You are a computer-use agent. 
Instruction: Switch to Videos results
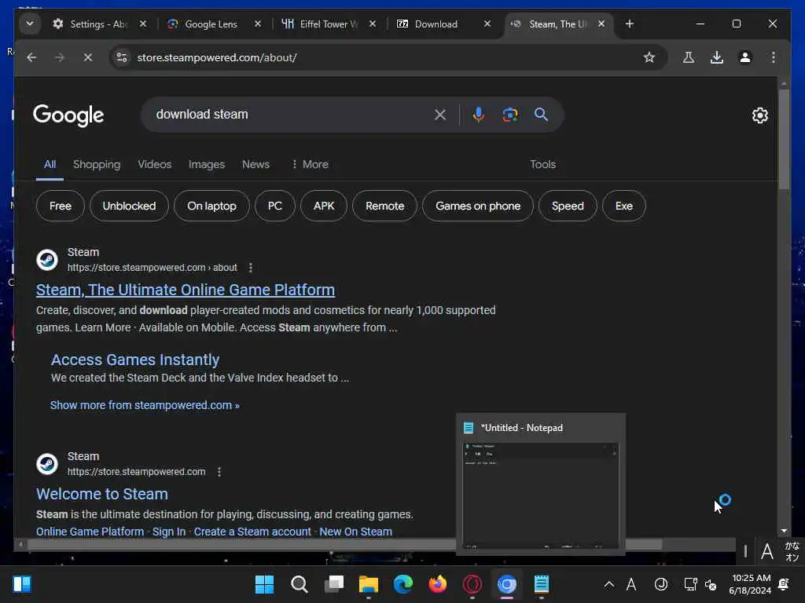pyautogui.click(x=155, y=165)
